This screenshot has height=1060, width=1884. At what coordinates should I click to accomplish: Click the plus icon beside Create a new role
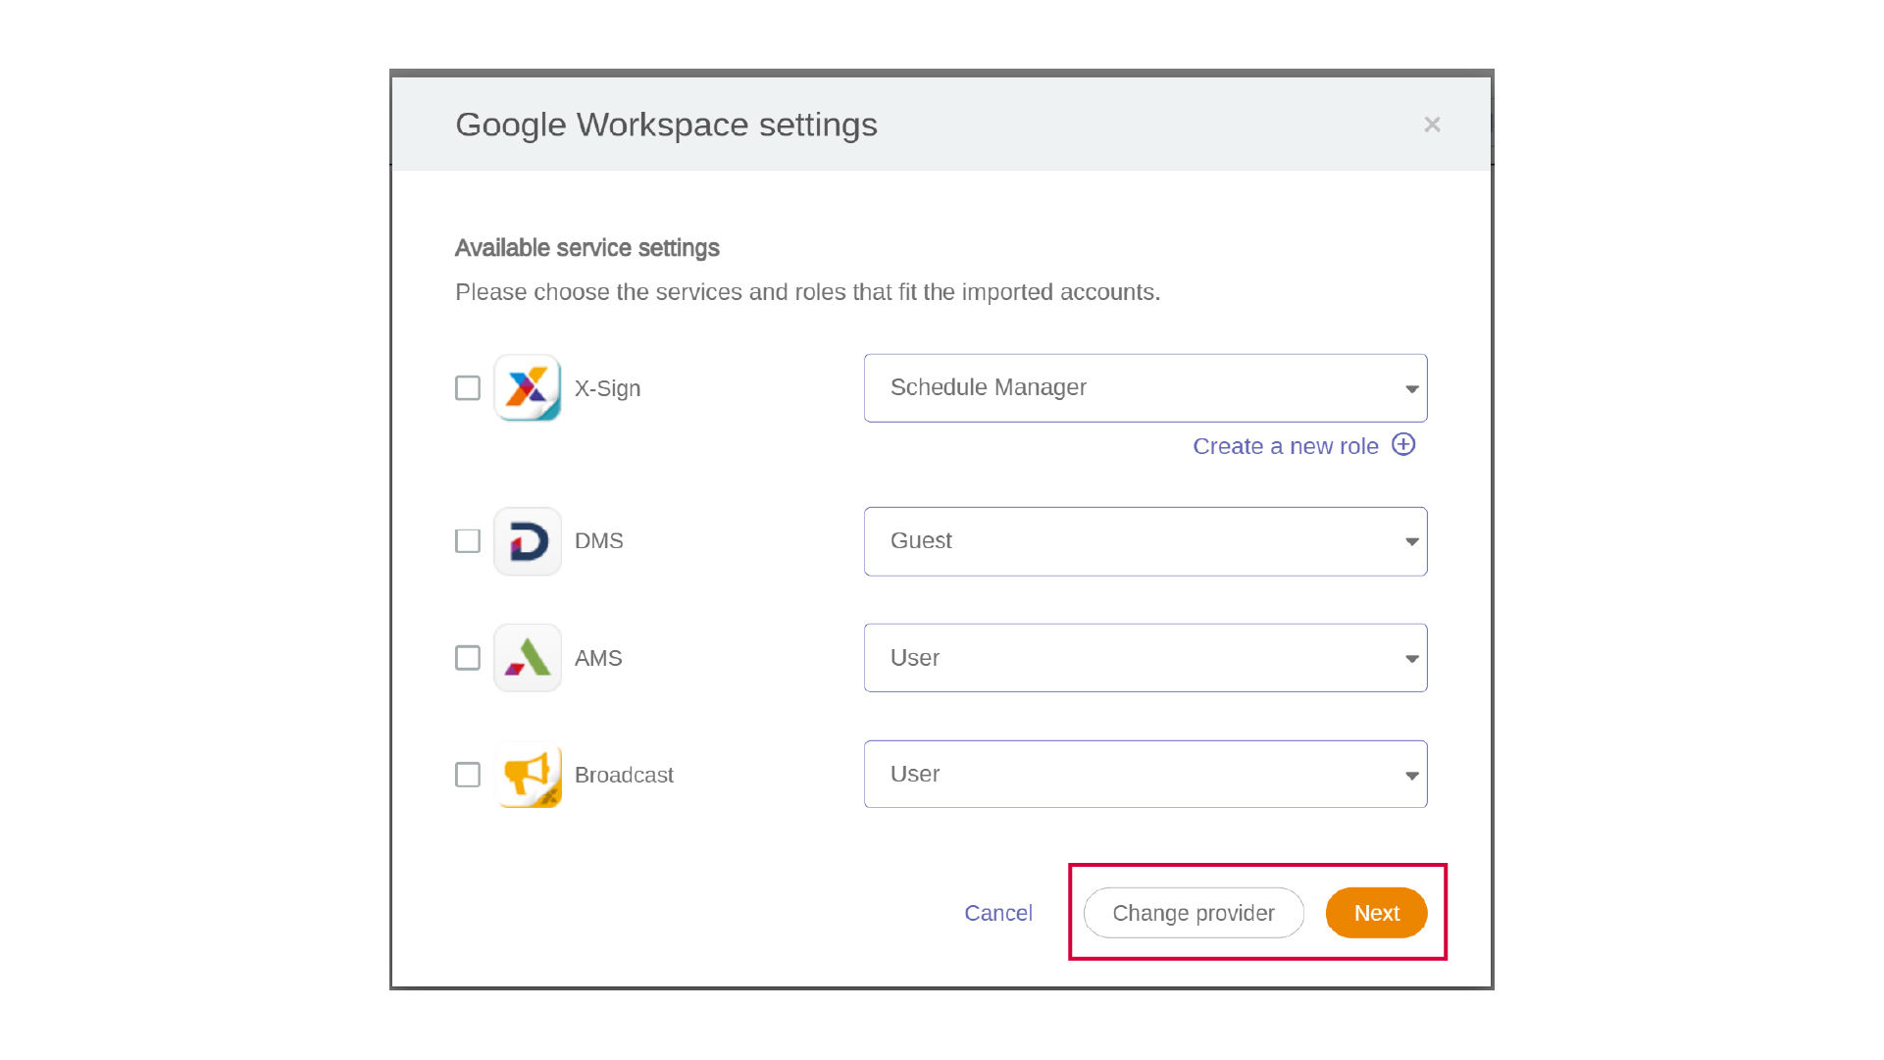(x=1403, y=445)
